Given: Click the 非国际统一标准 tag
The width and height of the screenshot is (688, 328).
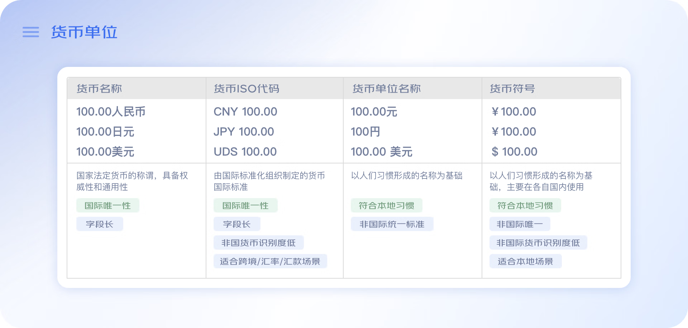Looking at the screenshot, I should point(392,224).
